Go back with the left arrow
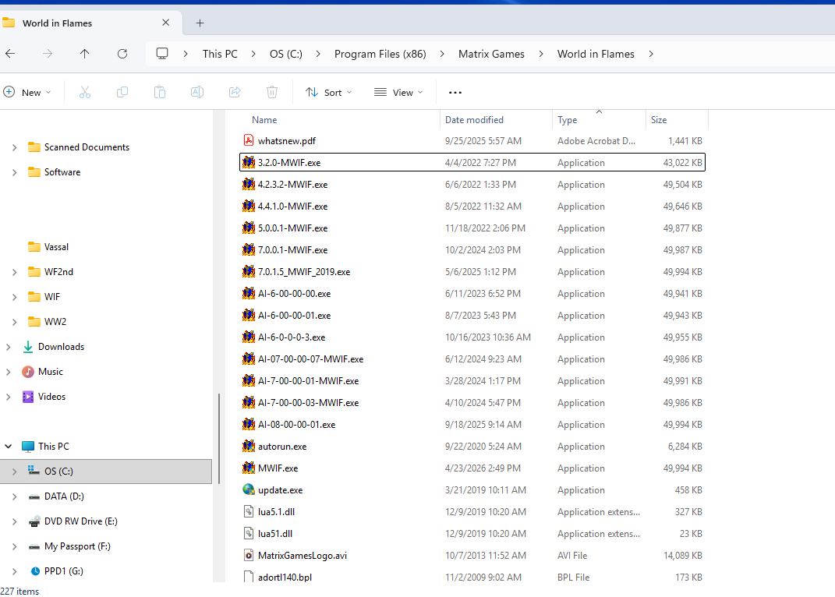Image resolution: width=835 pixels, height=597 pixels. 10,53
